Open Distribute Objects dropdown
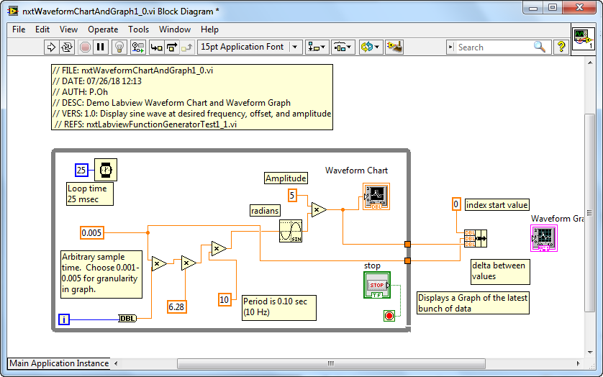This screenshot has height=377, width=603. (x=343, y=47)
